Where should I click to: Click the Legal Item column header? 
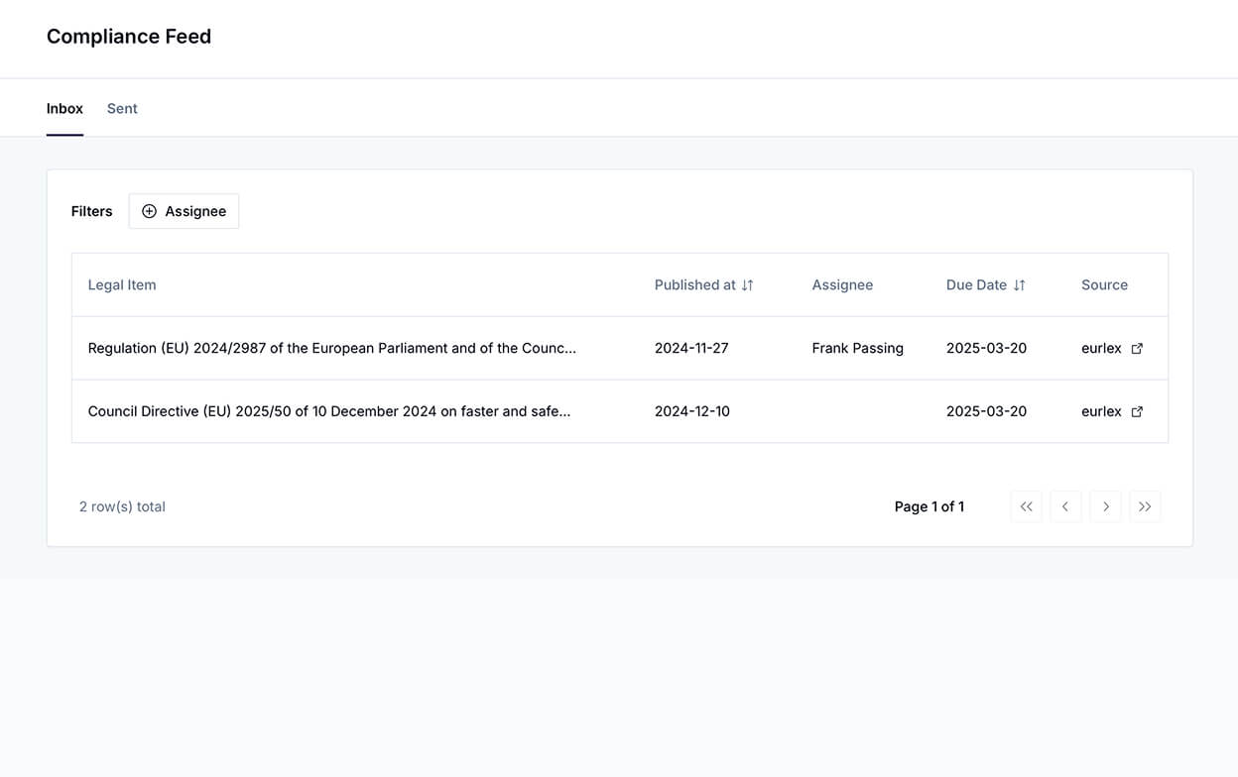tap(122, 285)
